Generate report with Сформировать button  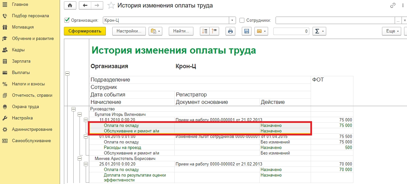(85, 31)
